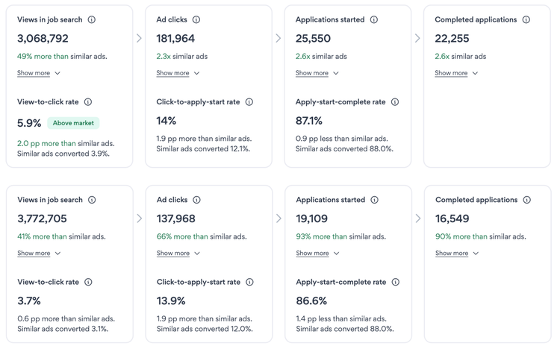Expand Show more under 19,109 applications started
This screenshot has width=560, height=349.
(317, 254)
